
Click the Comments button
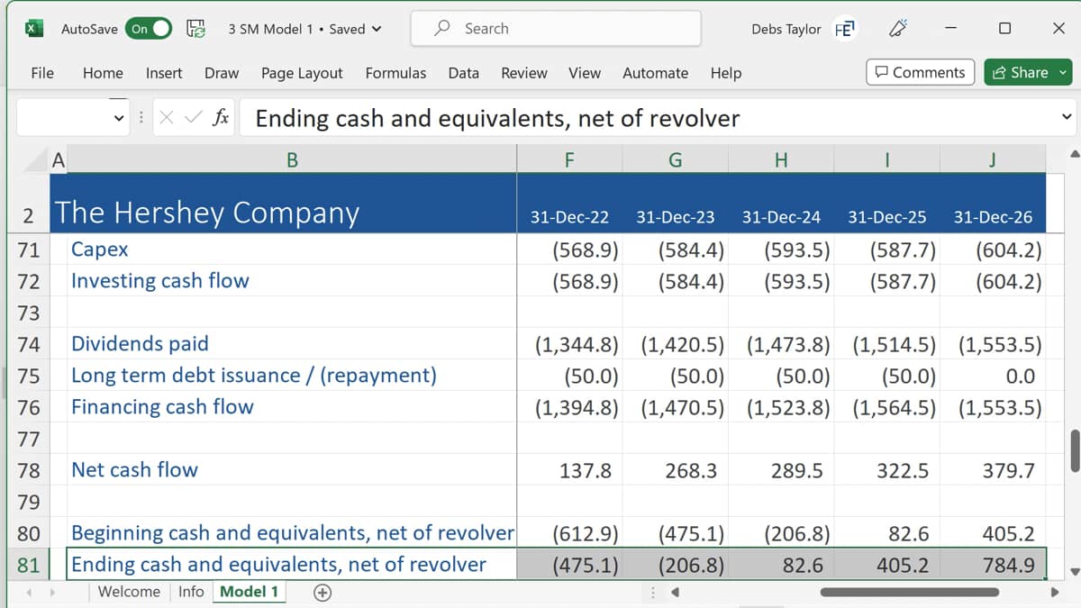[x=920, y=72]
